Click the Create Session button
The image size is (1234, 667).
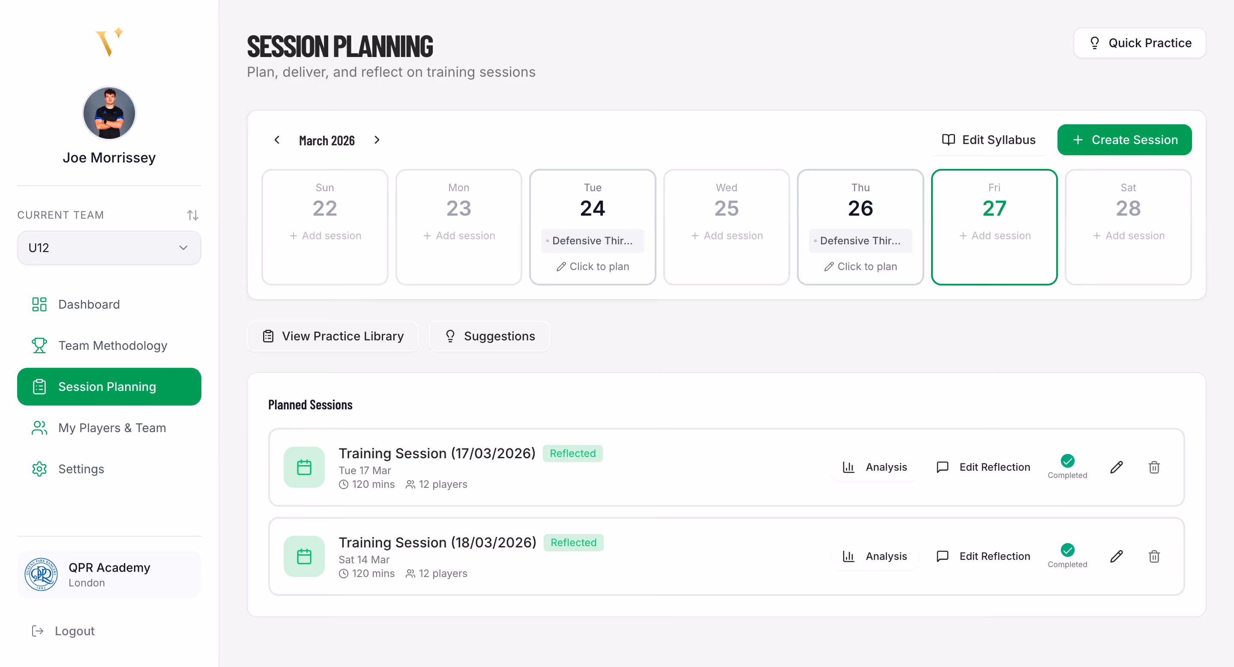click(1124, 140)
